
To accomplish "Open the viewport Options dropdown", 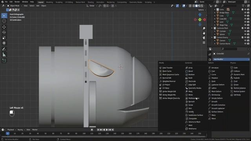I will pos(202,10).
